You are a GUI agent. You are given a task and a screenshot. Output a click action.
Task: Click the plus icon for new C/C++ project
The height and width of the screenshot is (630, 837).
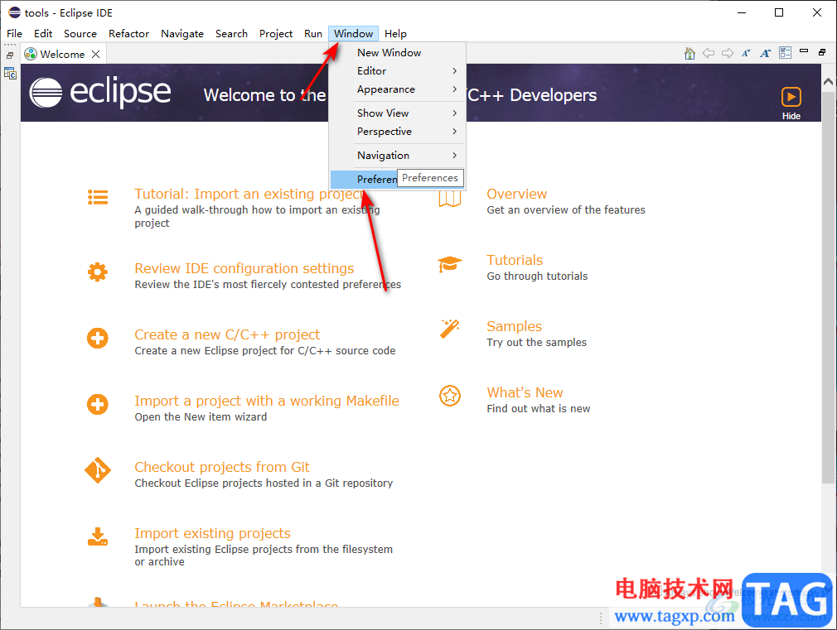pos(98,339)
